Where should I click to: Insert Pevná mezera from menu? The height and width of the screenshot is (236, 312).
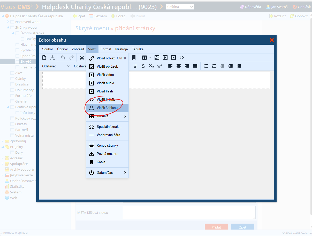click(107, 154)
